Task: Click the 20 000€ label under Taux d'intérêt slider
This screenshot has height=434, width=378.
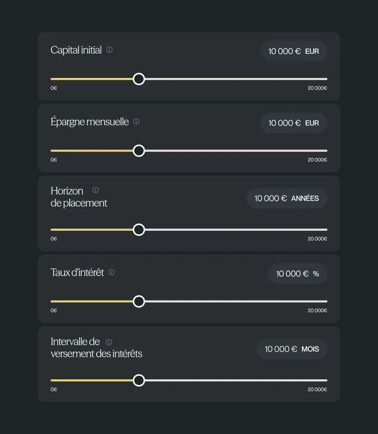Action: point(317,311)
